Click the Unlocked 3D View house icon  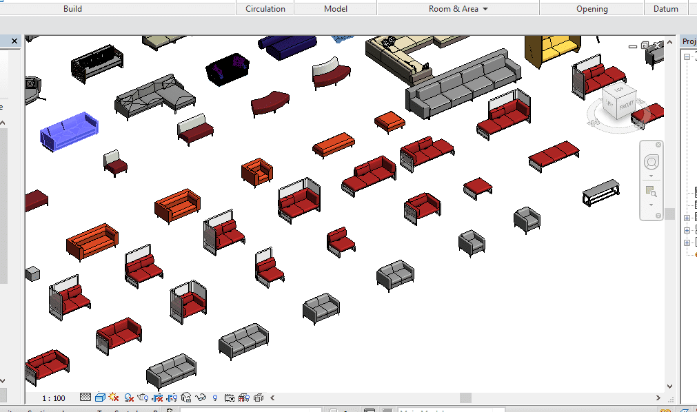point(186,398)
